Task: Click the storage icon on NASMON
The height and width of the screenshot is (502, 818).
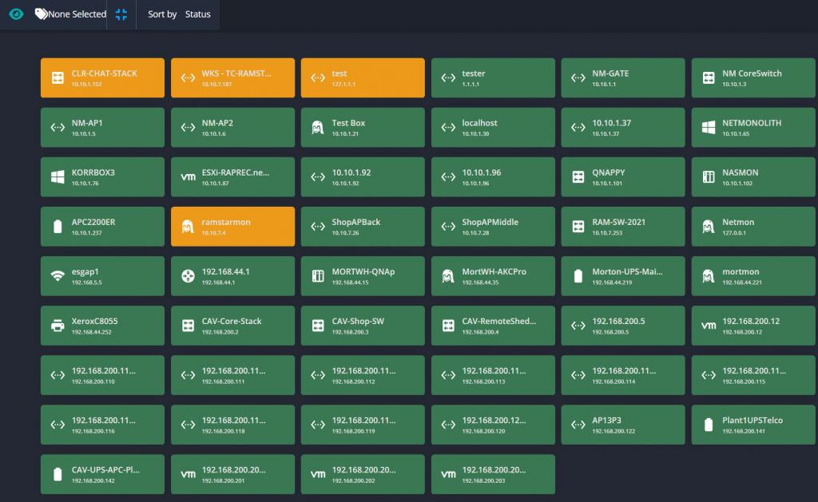Action: point(709,177)
